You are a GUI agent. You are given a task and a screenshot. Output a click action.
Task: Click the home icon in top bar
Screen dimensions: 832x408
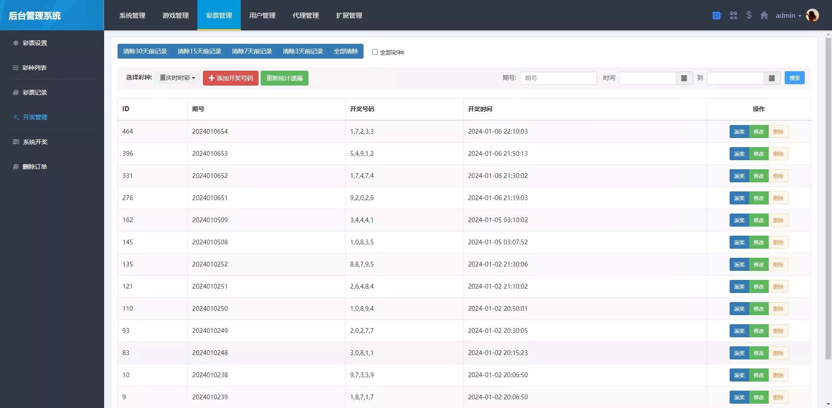pyautogui.click(x=764, y=16)
